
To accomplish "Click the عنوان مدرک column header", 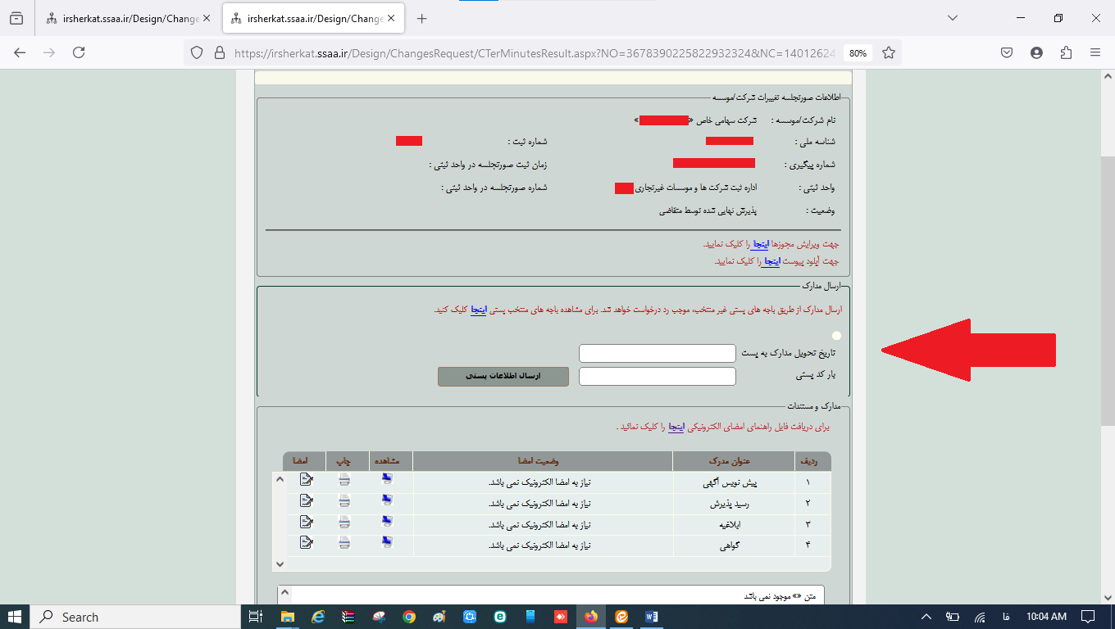I will coord(733,461).
